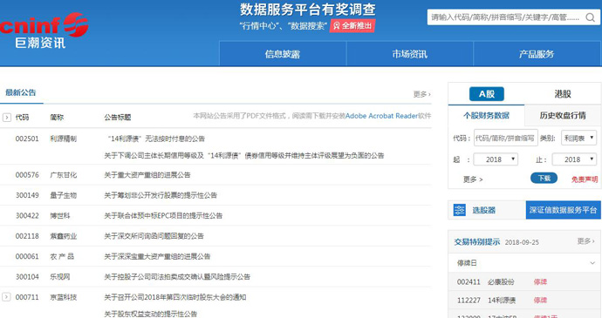This screenshot has height=318, width=602.
Task: Select the 最新公告 tab
Action: click(x=21, y=92)
